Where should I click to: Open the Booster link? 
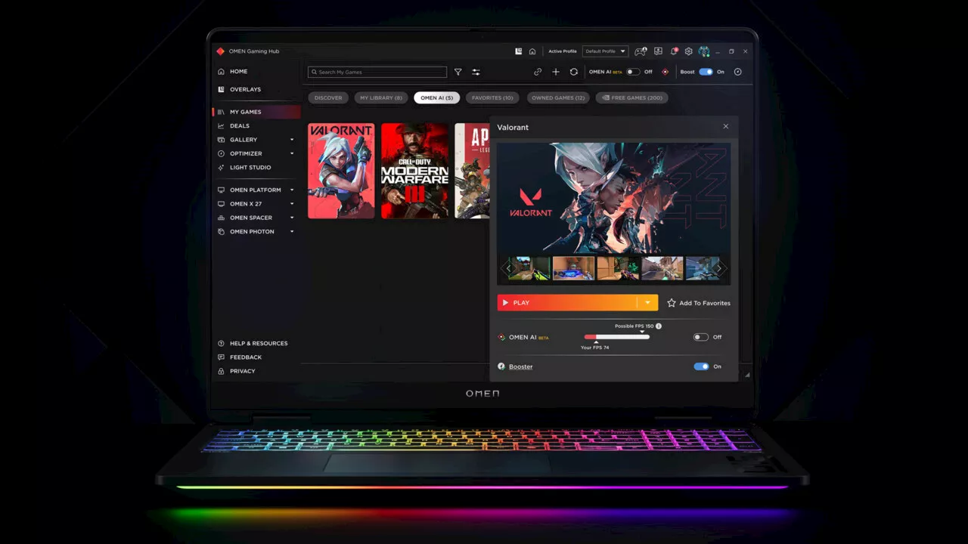(520, 366)
